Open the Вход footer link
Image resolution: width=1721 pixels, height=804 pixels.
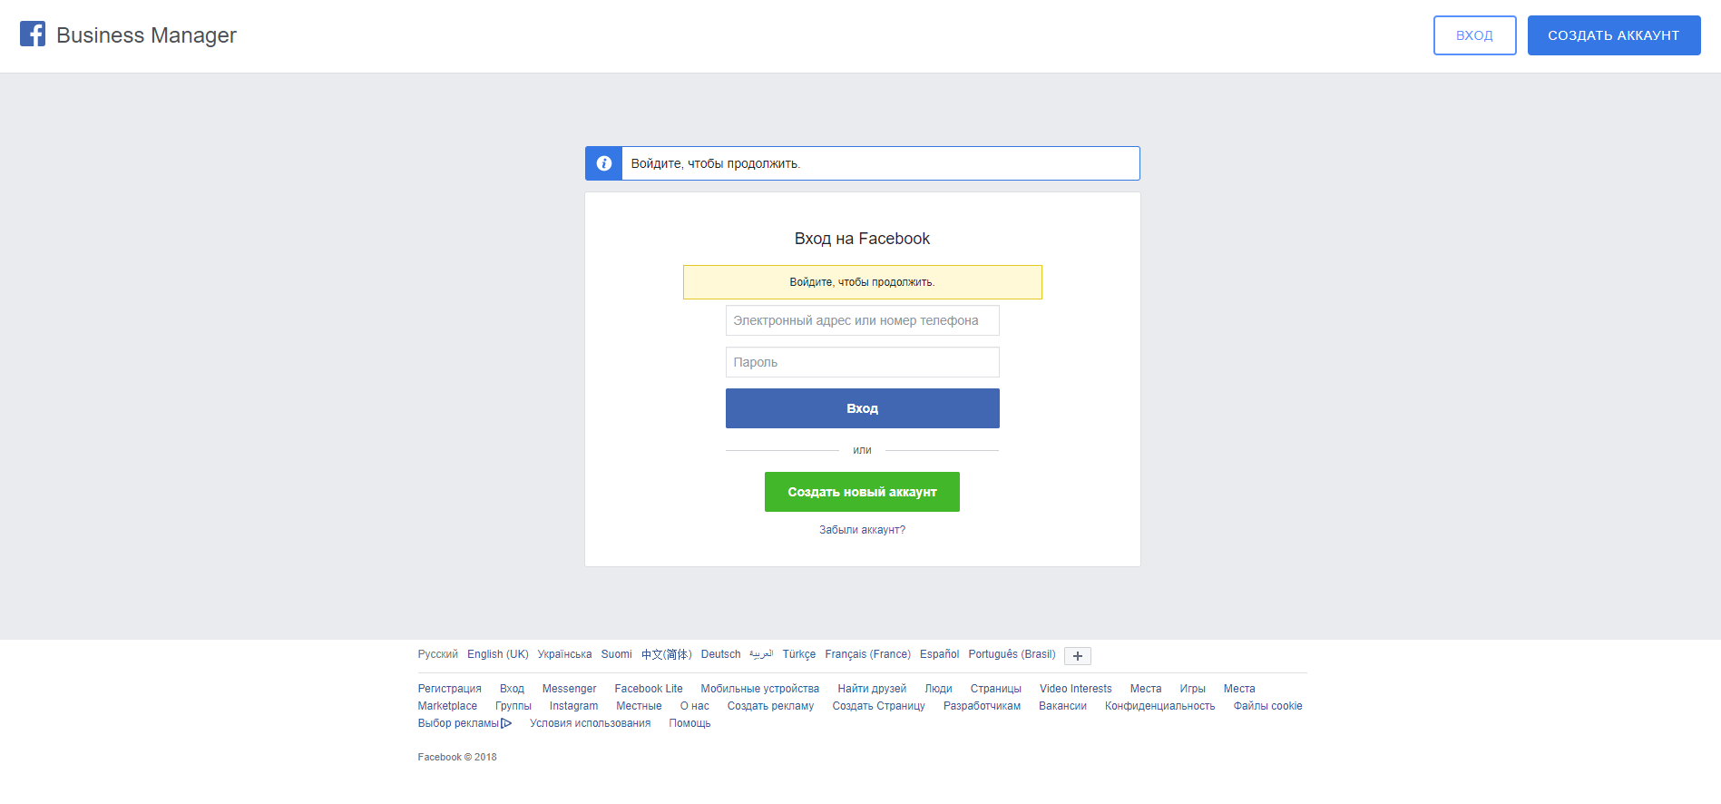(x=512, y=689)
